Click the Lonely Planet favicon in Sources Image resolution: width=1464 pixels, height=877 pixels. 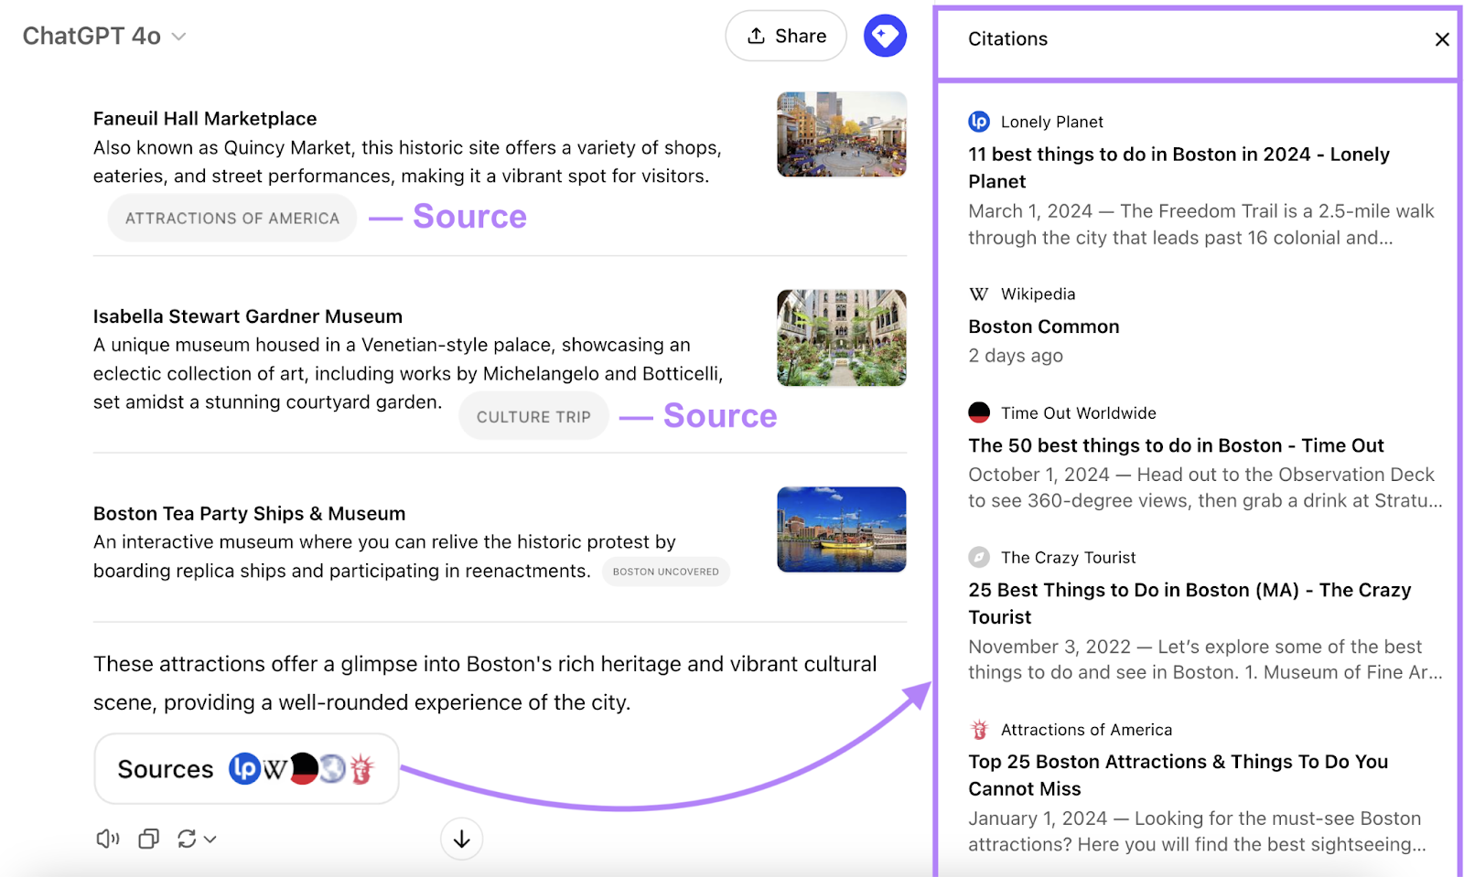[x=244, y=769]
